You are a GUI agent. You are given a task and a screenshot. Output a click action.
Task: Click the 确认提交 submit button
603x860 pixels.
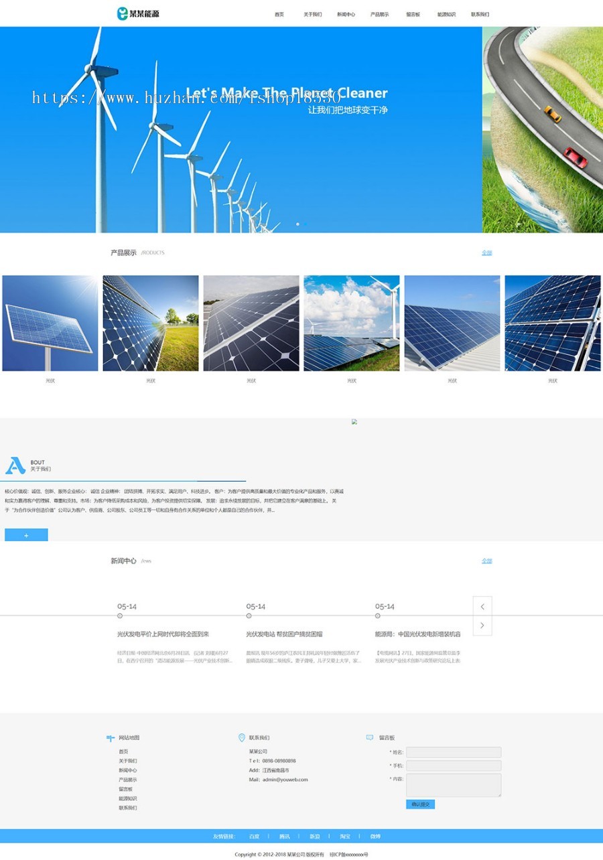420,804
